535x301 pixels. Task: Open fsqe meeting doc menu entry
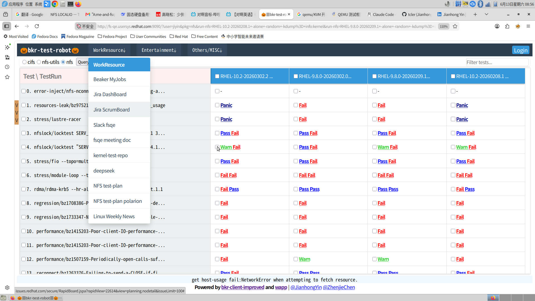click(119, 140)
